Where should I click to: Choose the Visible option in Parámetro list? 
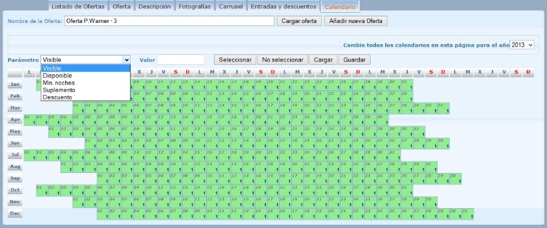click(85, 68)
